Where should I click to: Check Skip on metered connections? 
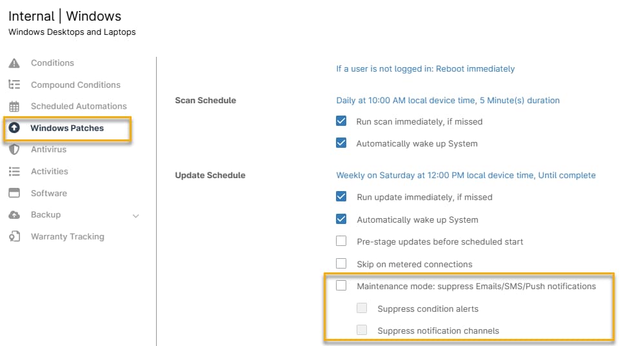[341, 263]
